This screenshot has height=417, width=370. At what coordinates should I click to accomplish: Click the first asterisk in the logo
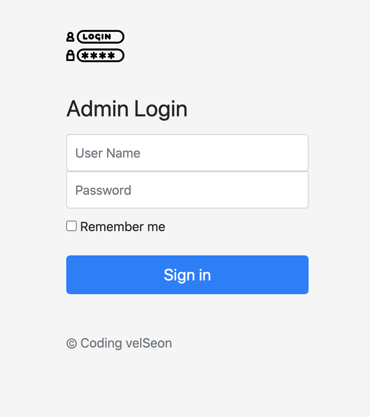84,55
